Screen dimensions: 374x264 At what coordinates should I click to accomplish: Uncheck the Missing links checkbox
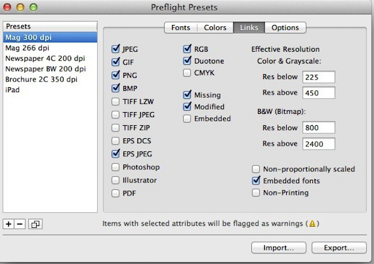coord(188,95)
